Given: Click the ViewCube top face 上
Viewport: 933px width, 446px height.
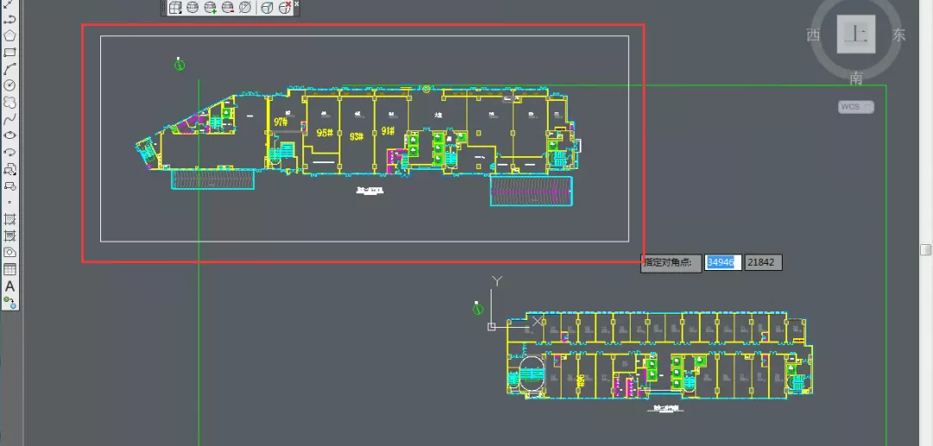Looking at the screenshot, I should click(856, 35).
